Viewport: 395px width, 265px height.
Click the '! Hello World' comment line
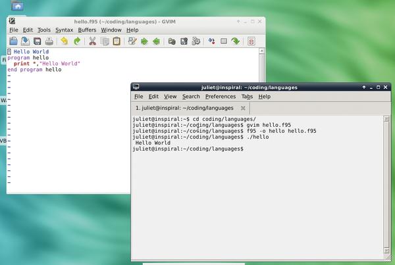[28, 51]
